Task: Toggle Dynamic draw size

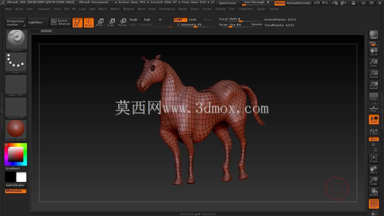Action: click(x=257, y=24)
